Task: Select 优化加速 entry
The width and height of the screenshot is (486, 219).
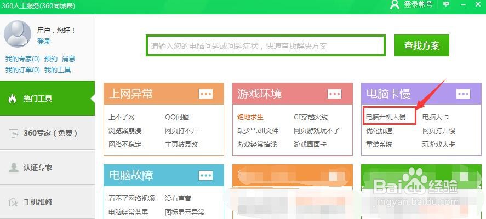Action: coord(379,131)
